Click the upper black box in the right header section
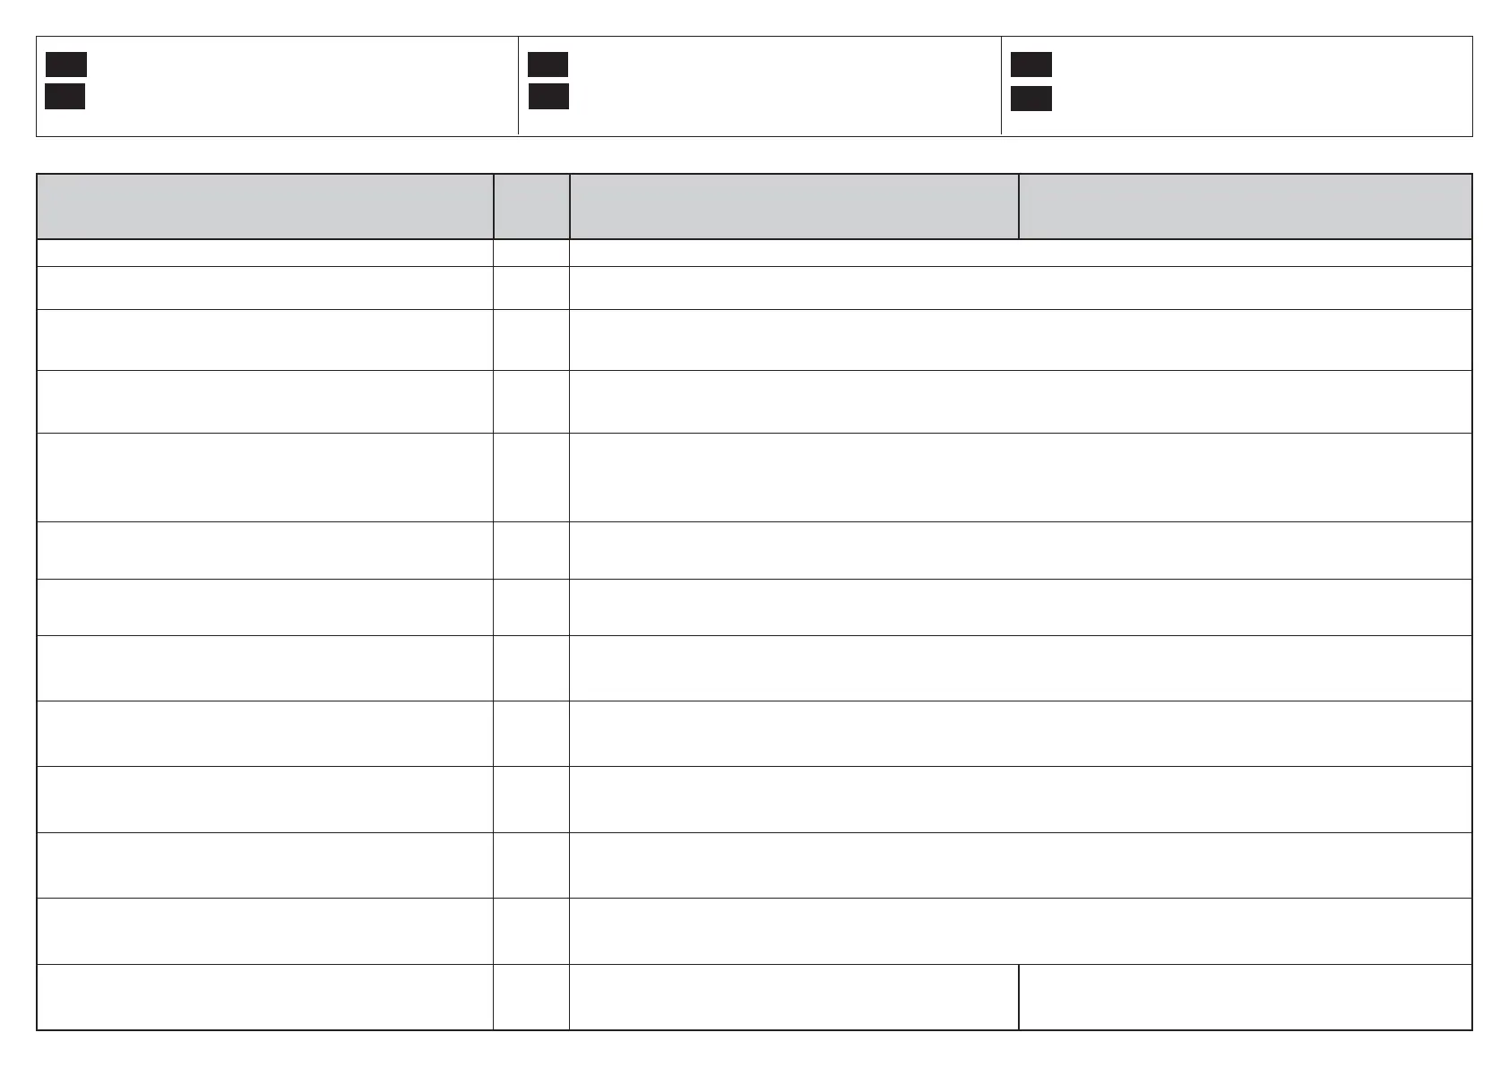 (1031, 65)
